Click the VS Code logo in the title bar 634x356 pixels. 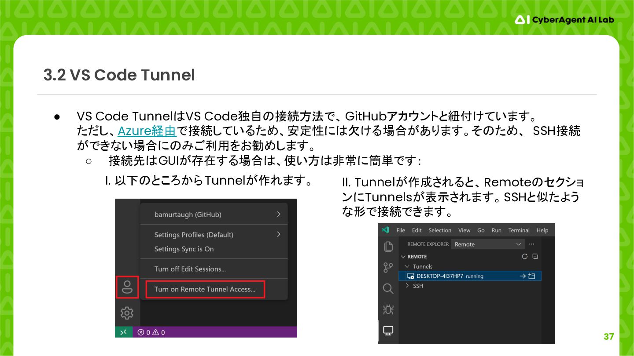pyautogui.click(x=385, y=230)
